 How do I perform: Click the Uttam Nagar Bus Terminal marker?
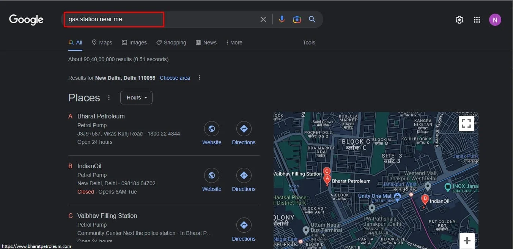point(306,230)
